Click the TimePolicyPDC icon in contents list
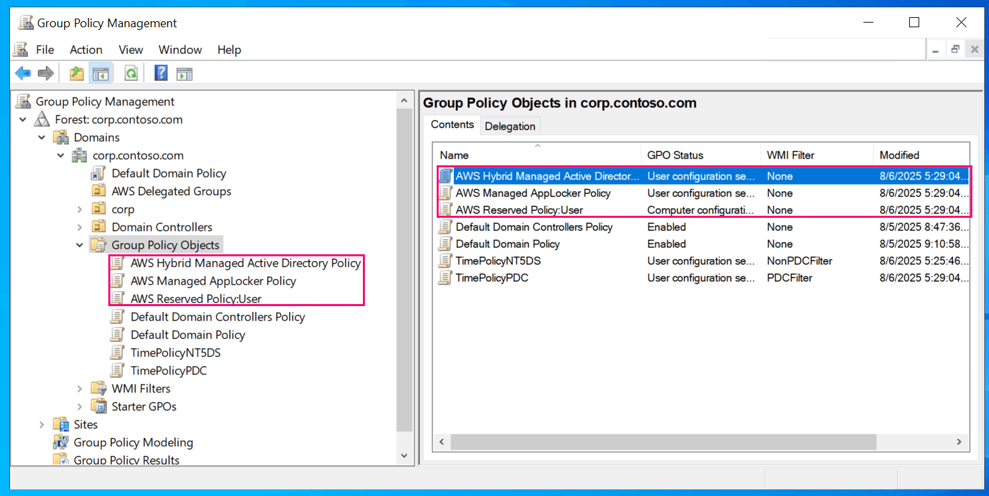 (445, 278)
